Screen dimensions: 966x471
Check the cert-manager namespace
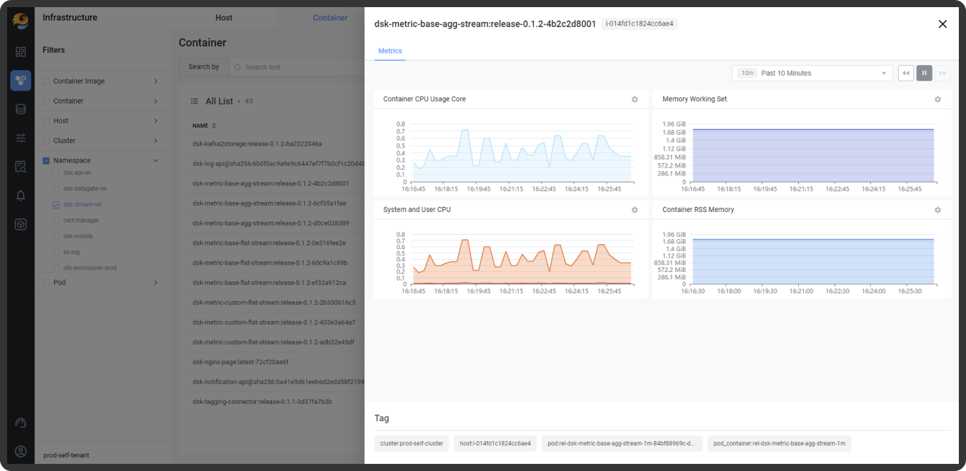(56, 221)
